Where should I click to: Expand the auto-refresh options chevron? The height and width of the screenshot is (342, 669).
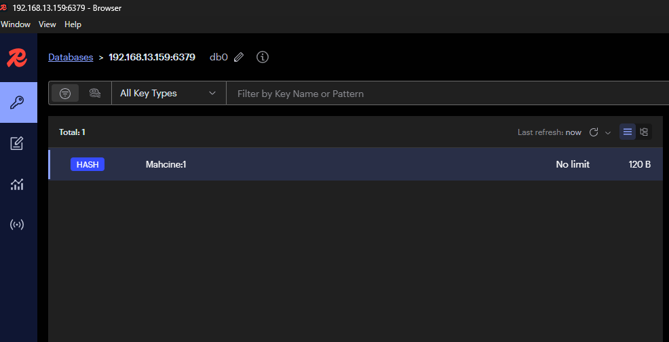click(608, 133)
